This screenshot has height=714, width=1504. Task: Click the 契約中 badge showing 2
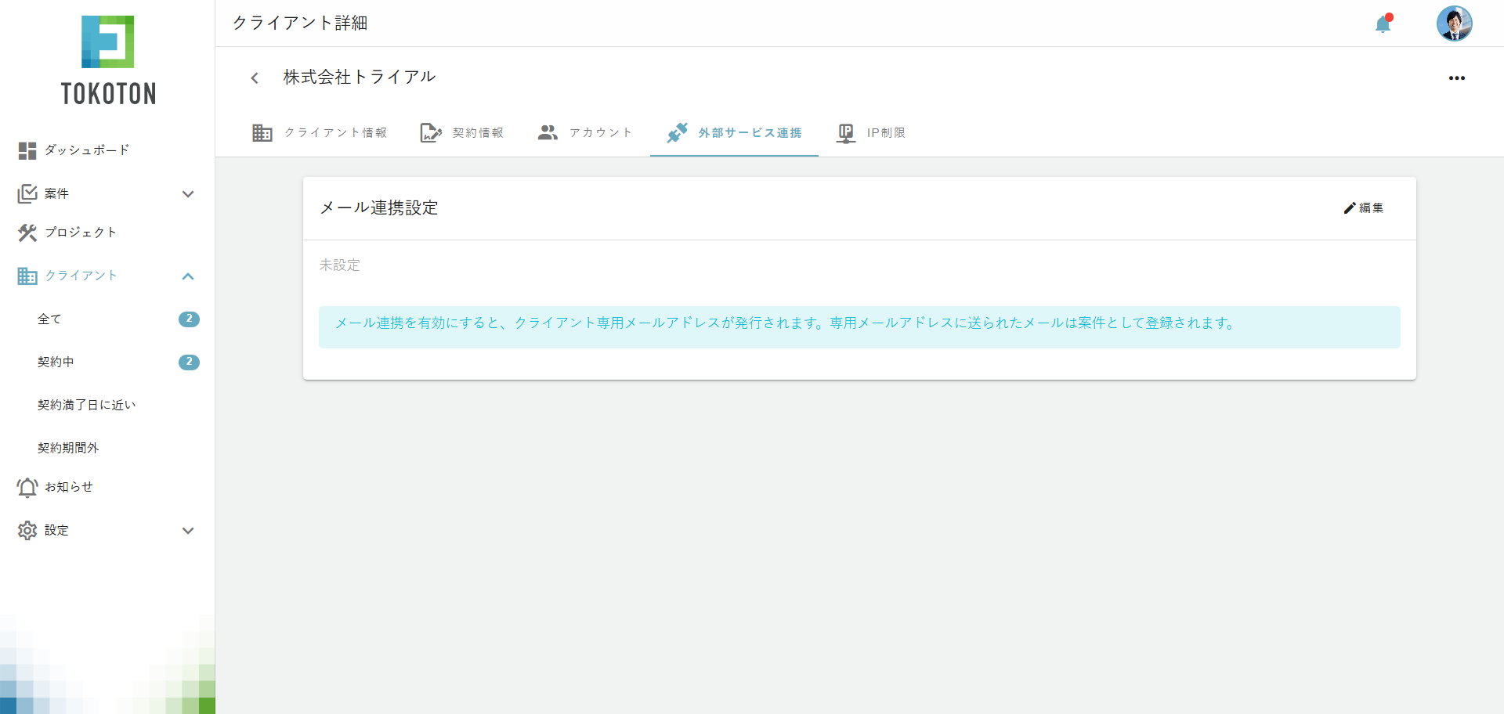click(x=189, y=362)
